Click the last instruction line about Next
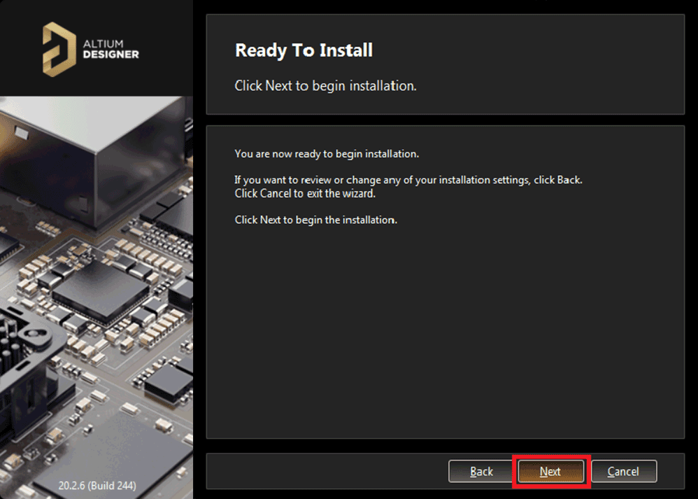The image size is (698, 499). 315,220
